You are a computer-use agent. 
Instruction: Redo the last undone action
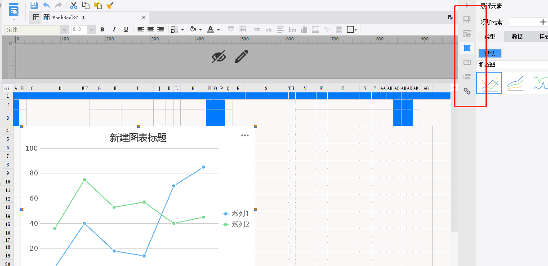(x=58, y=5)
